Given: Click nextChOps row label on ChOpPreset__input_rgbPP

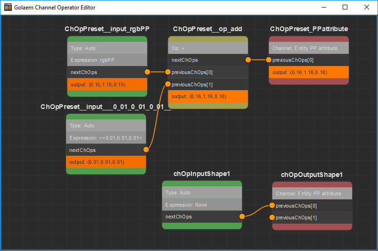Looking at the screenshot, I should [x=83, y=72].
